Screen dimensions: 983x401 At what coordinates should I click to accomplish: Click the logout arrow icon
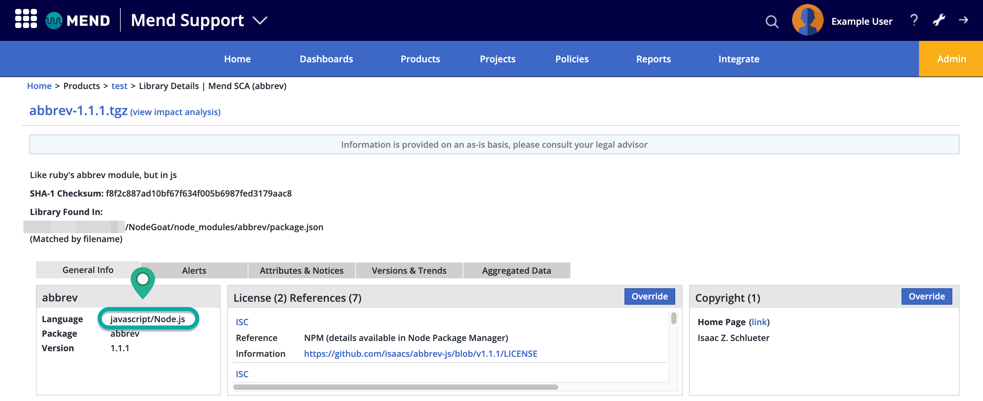pos(963,20)
